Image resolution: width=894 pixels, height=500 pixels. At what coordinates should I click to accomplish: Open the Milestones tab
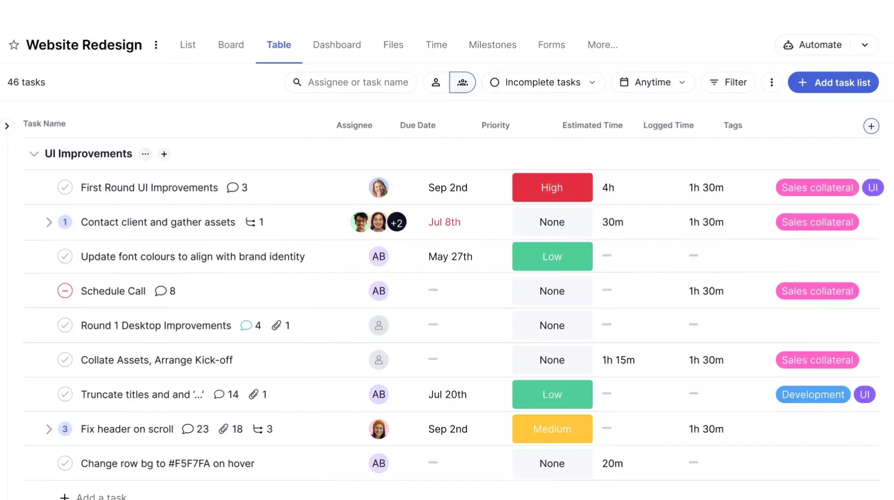click(492, 45)
